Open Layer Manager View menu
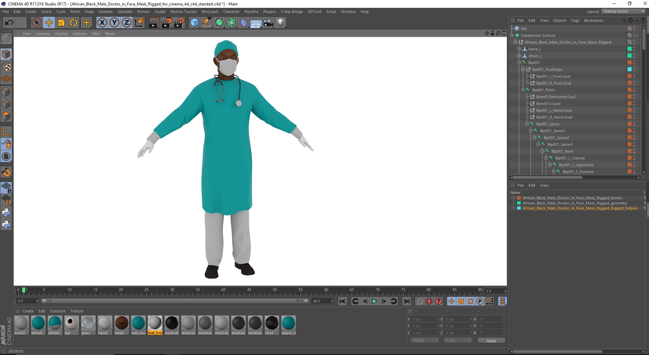 click(x=544, y=185)
